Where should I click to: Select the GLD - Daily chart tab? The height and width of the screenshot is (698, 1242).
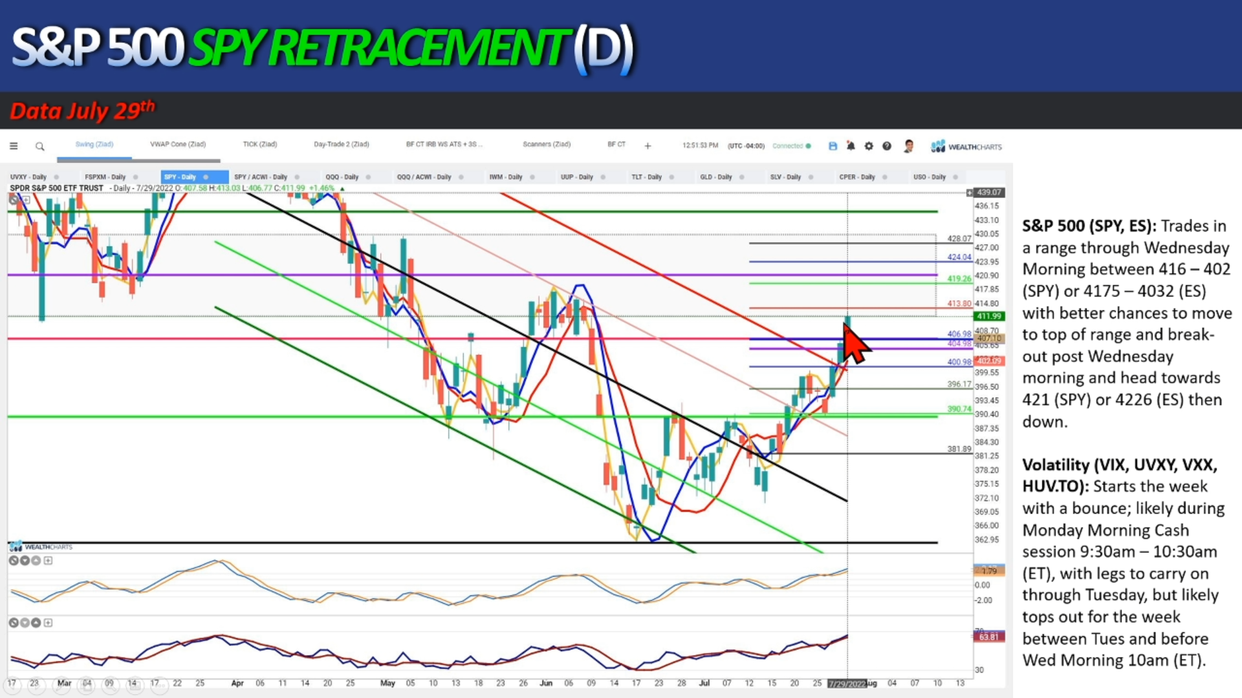716,177
